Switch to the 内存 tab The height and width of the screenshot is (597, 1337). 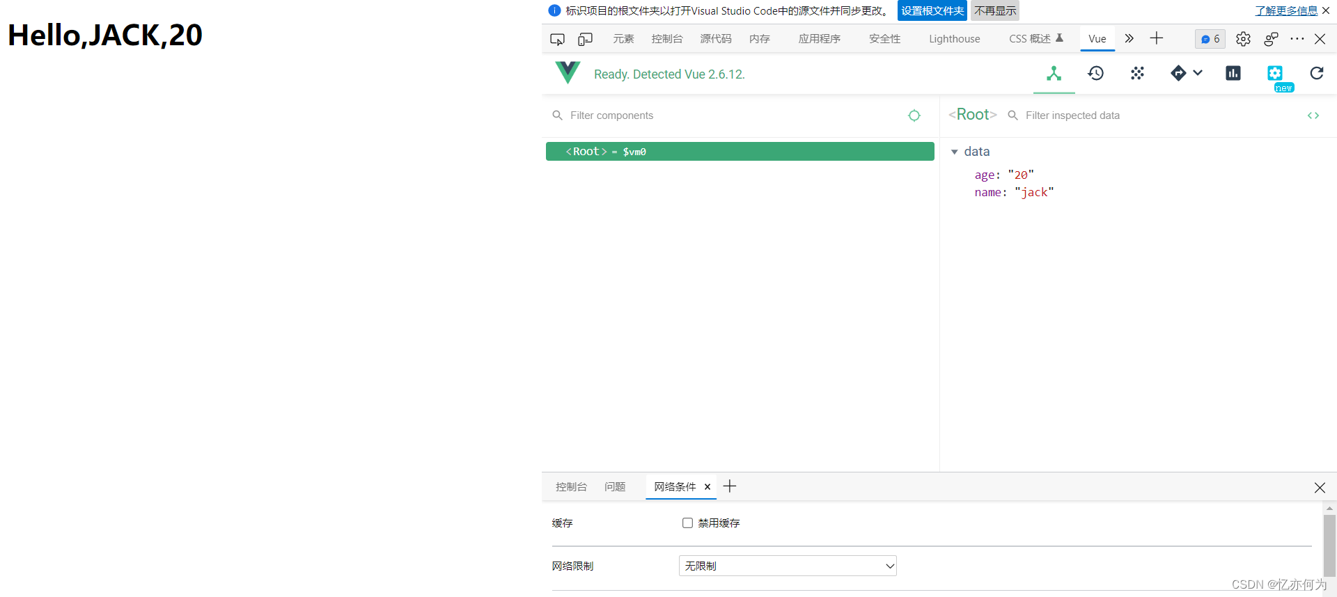click(760, 39)
